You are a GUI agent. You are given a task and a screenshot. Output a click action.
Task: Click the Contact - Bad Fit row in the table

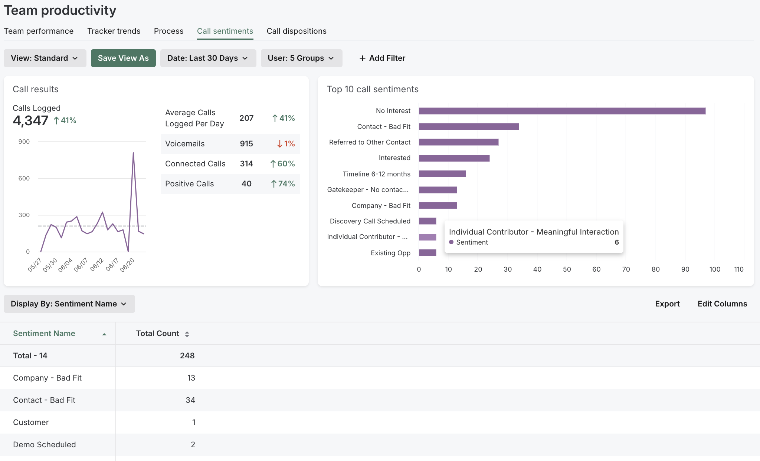pyautogui.click(x=44, y=400)
